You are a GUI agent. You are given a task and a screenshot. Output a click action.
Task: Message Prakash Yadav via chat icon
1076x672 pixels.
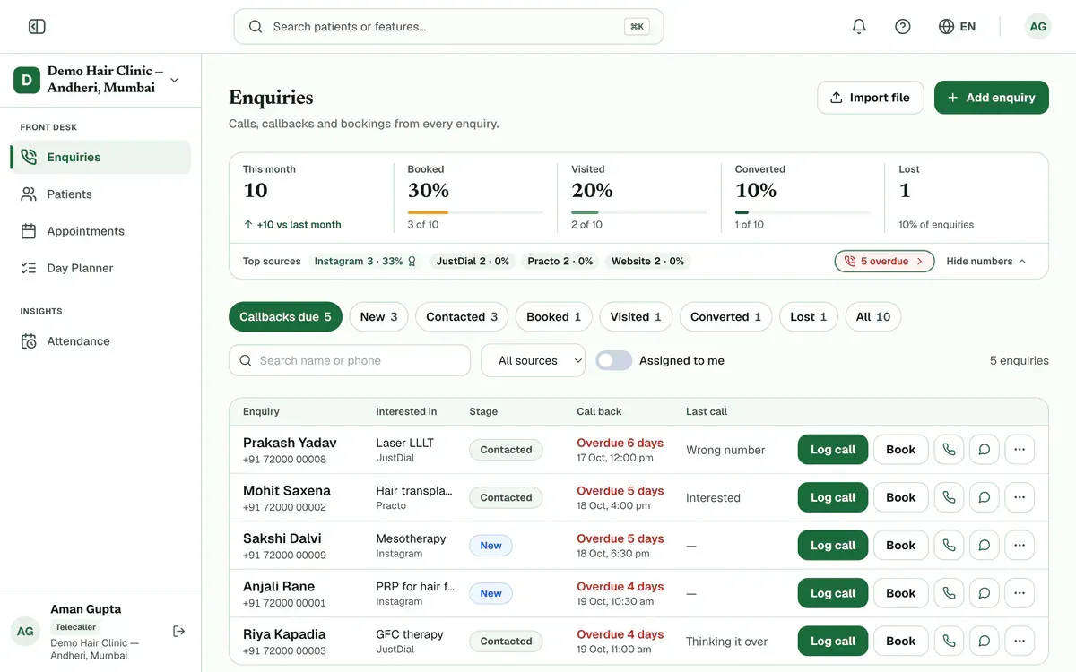985,450
